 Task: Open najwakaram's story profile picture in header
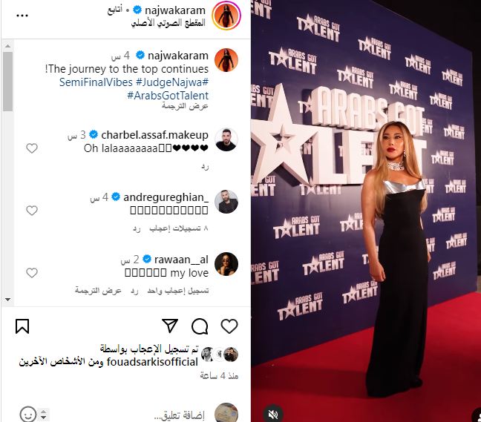tap(226, 16)
